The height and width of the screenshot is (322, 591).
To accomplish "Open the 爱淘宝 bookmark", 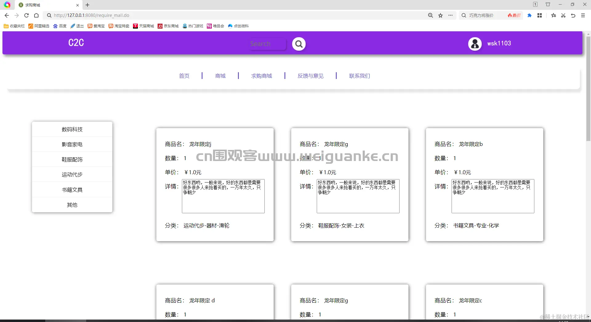I will coord(96,26).
